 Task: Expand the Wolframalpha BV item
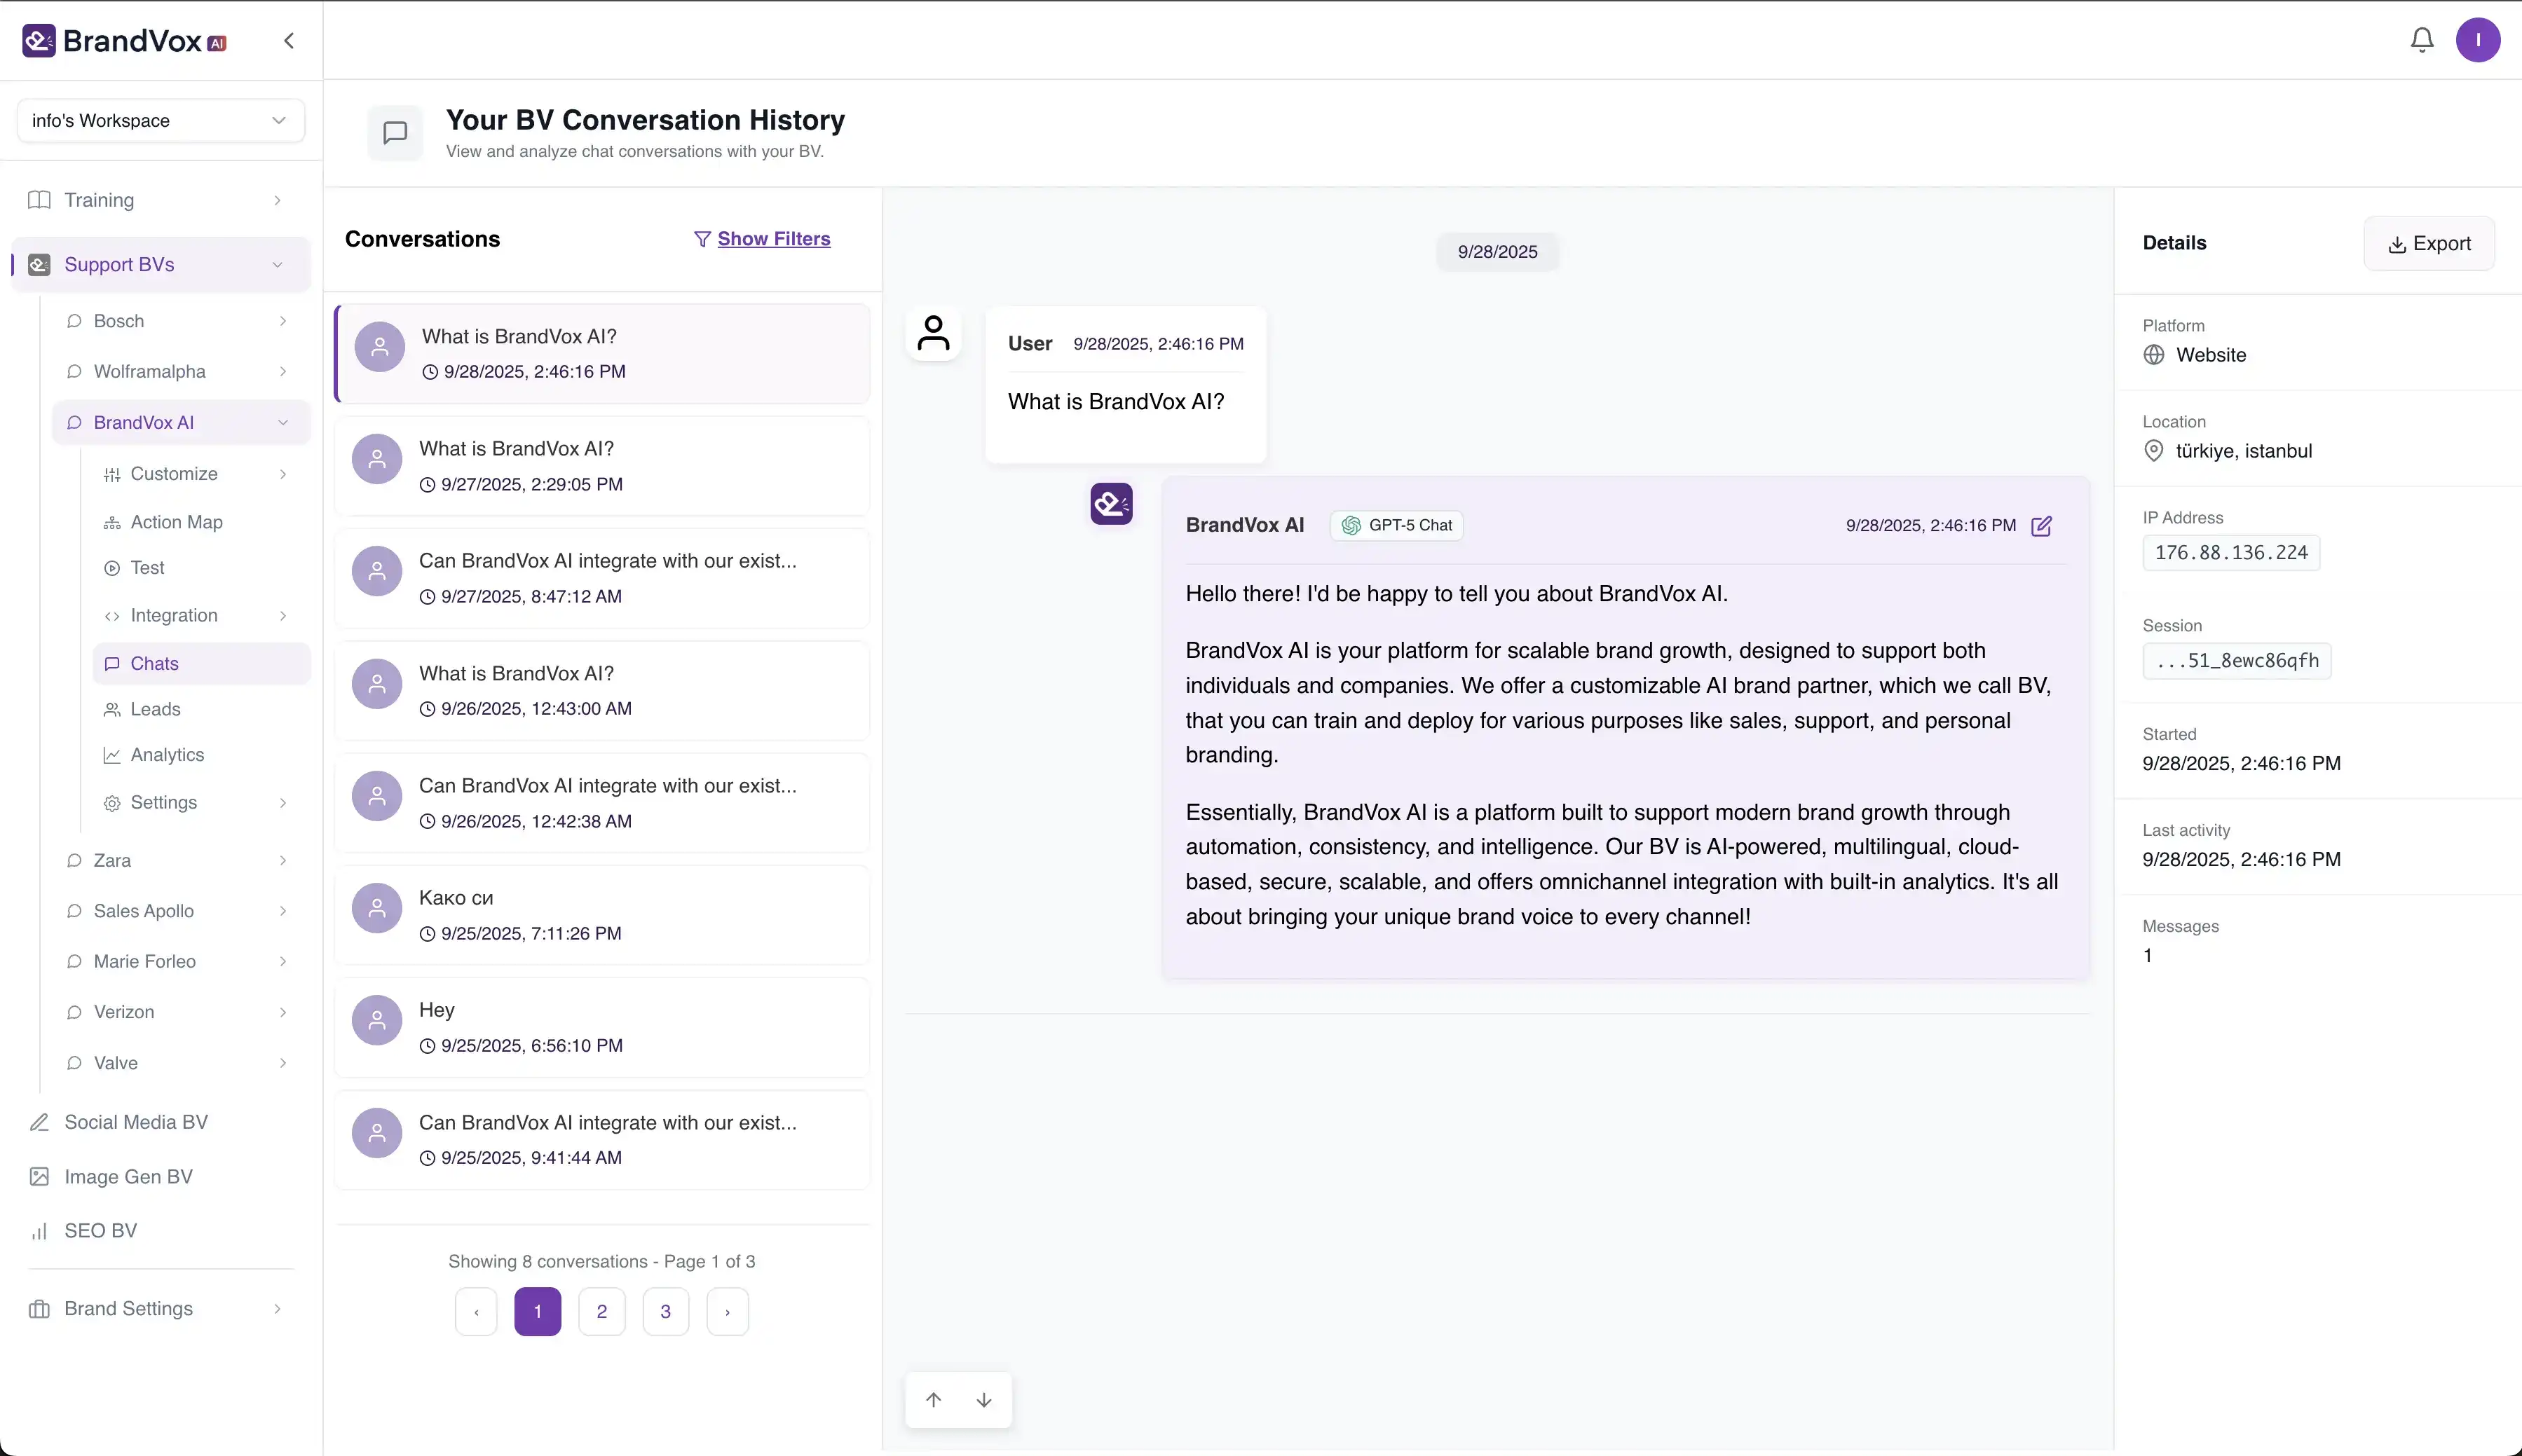pos(283,372)
